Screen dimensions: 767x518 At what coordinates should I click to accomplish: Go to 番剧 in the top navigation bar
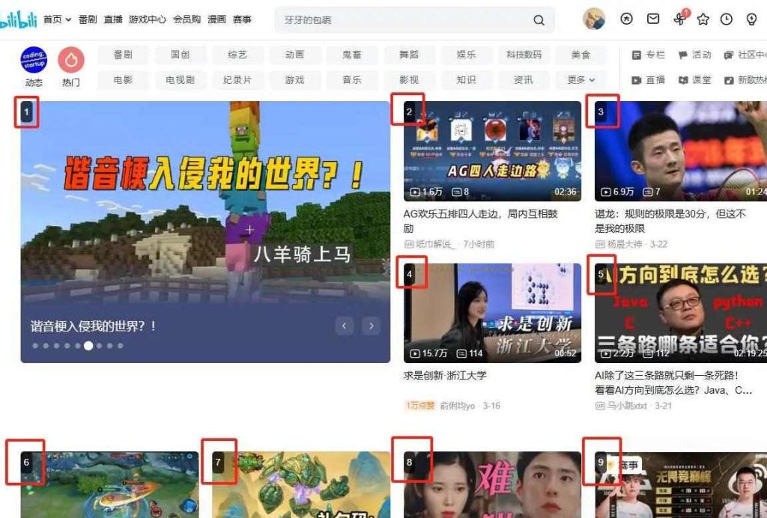tap(88, 19)
